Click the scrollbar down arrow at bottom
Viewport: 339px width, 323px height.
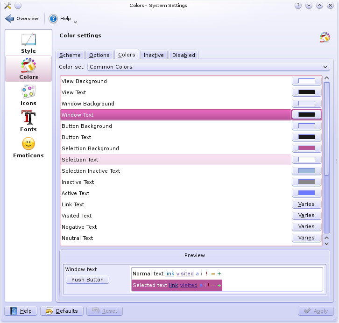327,244
